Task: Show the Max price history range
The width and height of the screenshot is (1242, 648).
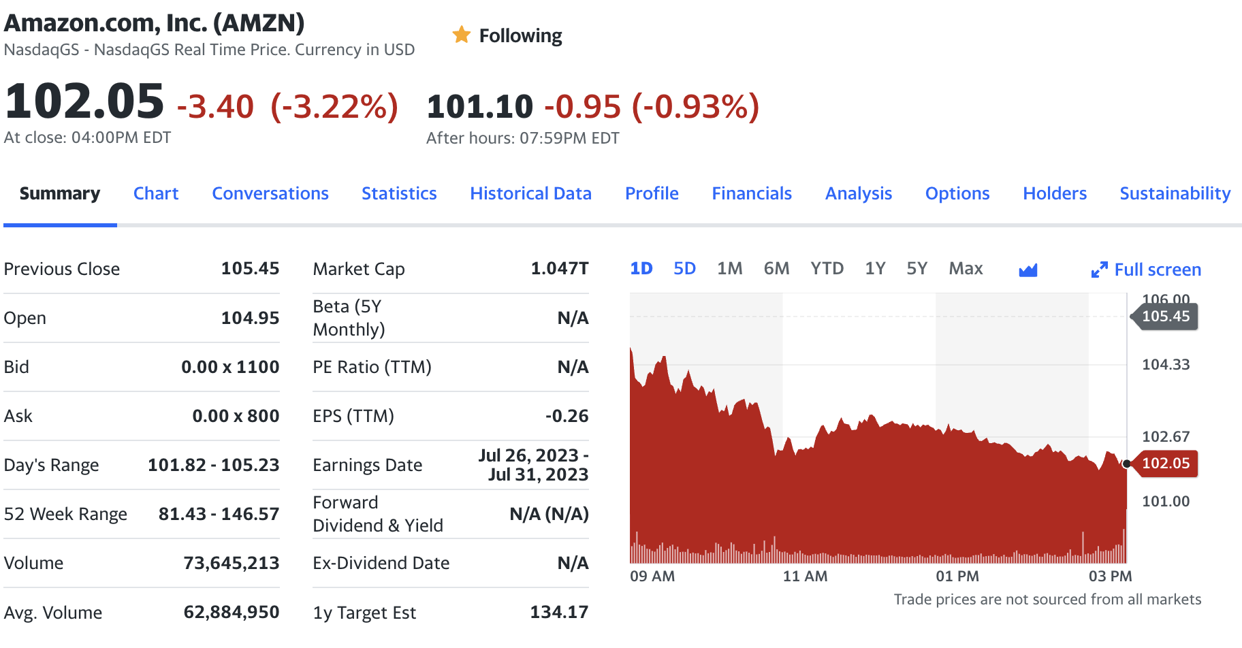Action: (x=966, y=268)
